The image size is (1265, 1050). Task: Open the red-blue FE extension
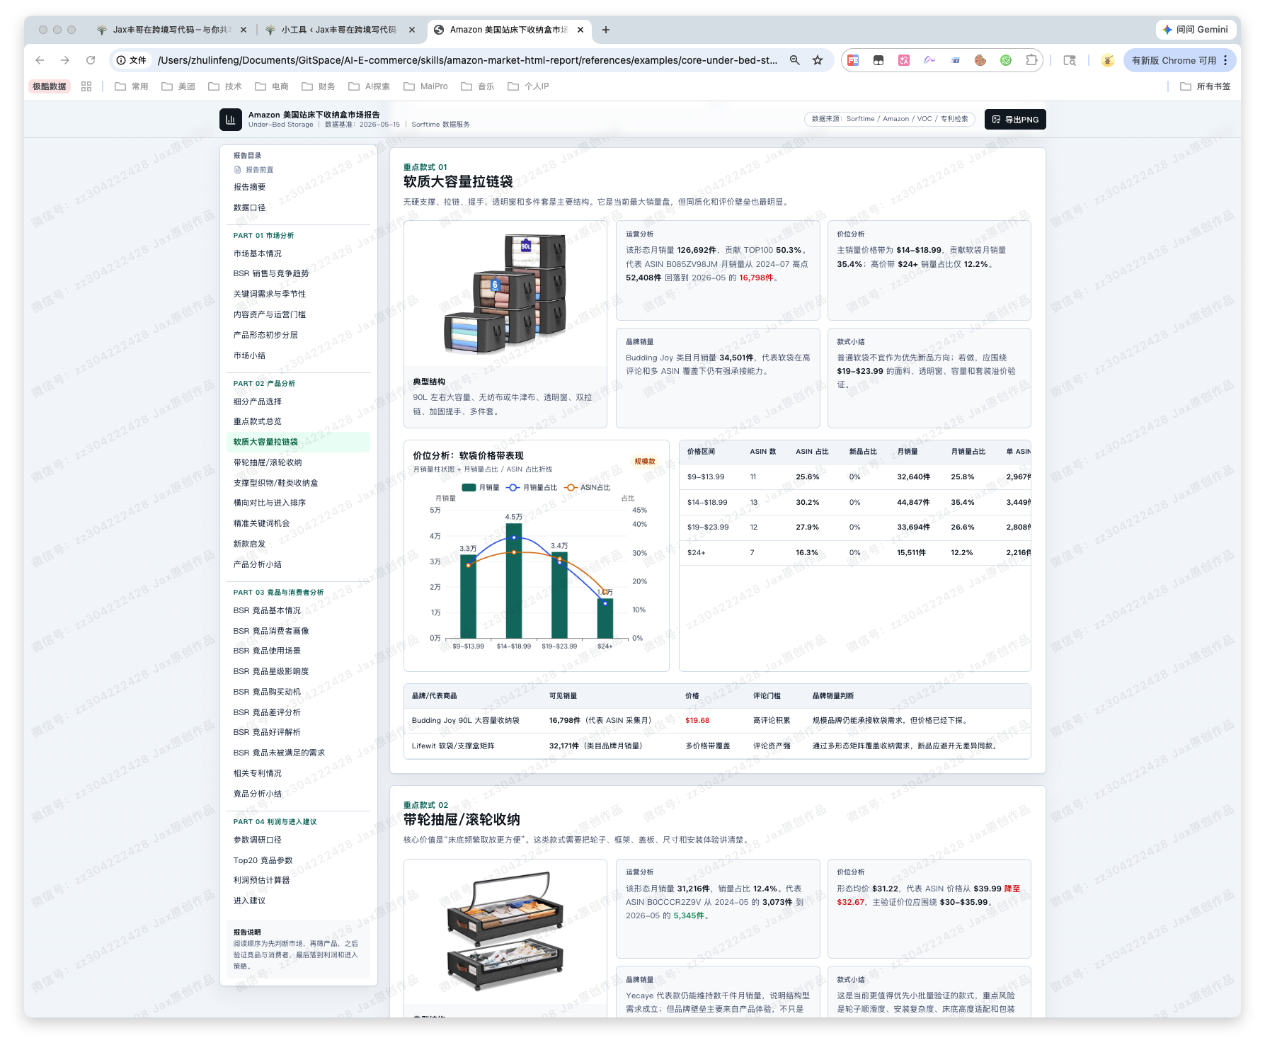pyautogui.click(x=853, y=60)
